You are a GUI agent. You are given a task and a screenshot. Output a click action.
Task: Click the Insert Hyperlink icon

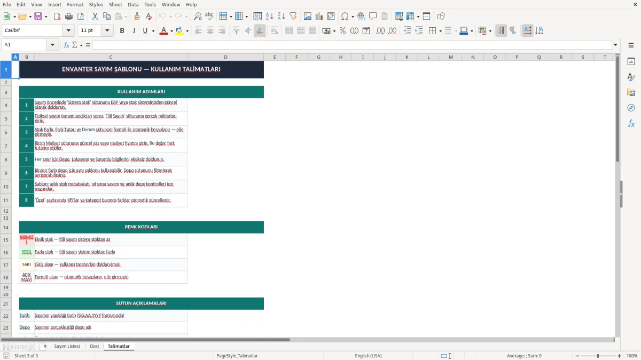tap(361, 17)
